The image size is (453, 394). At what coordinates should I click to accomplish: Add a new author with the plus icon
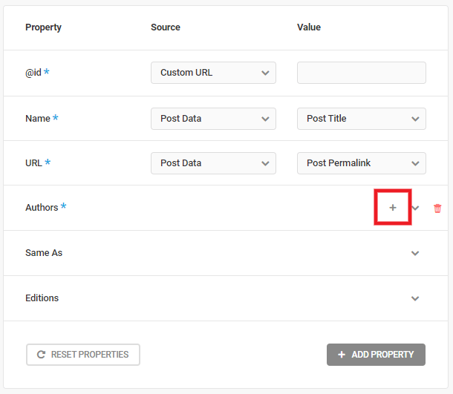coord(393,208)
